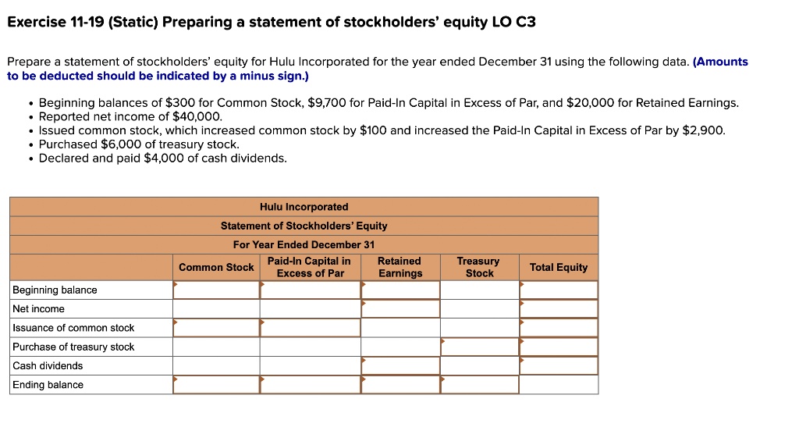Click Ending balance Treasury Stock cell
This screenshot has width=799, height=427.
479,385
